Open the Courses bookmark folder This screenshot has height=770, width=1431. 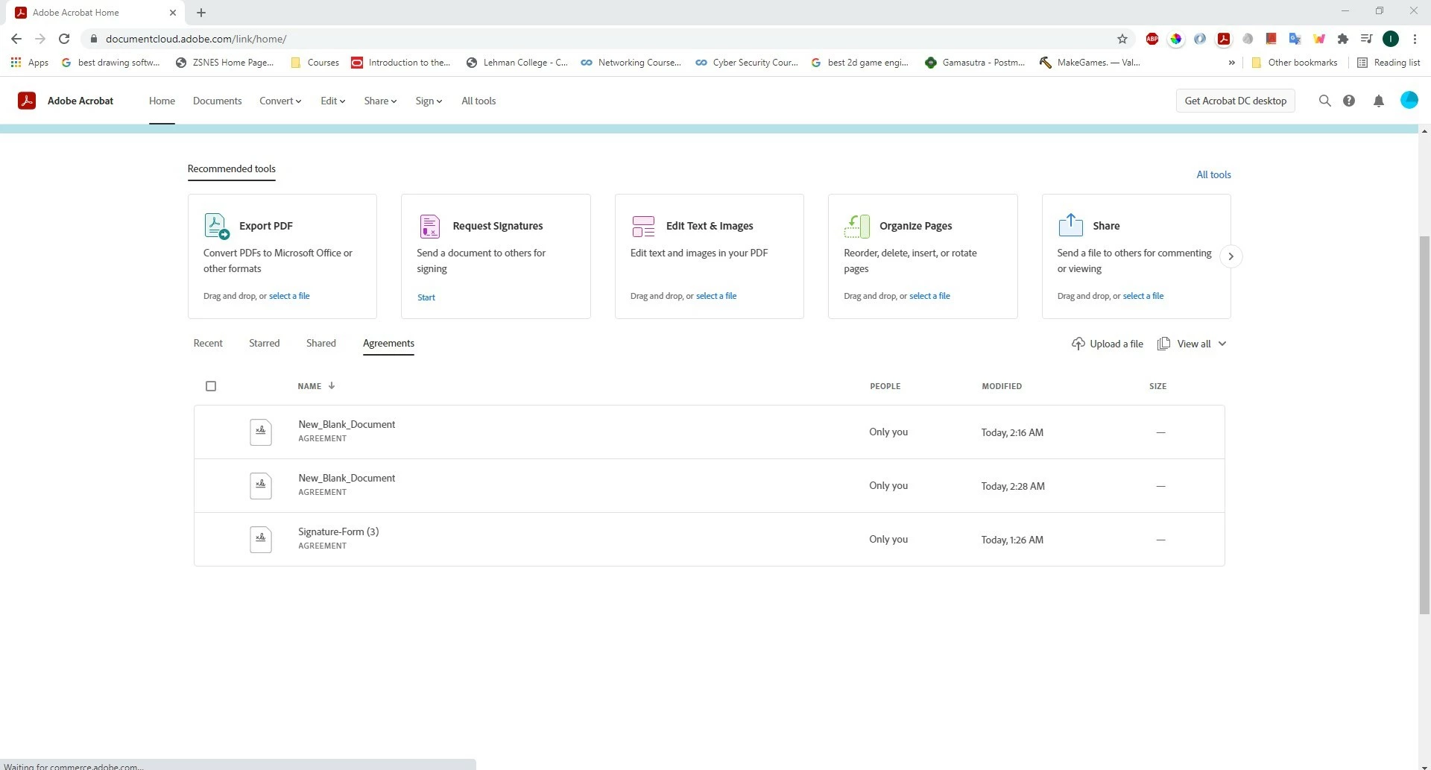pos(315,63)
